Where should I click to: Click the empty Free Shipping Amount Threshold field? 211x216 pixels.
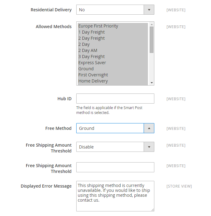[x=115, y=167]
